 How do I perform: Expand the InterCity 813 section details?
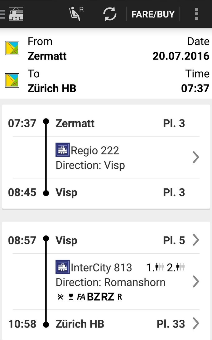[195, 281]
